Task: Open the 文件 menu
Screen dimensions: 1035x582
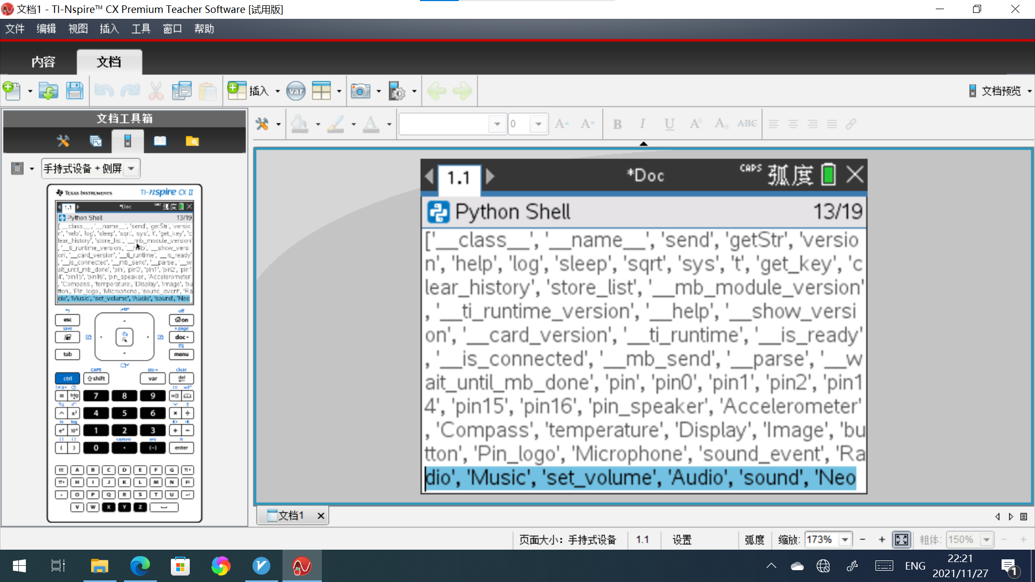Action: [15, 29]
